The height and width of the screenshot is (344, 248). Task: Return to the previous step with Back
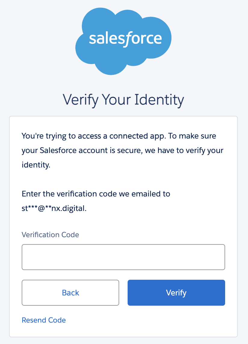point(70,292)
